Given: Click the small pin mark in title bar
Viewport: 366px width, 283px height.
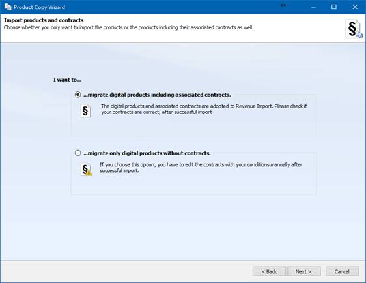Looking at the screenshot, I should 283,5.
